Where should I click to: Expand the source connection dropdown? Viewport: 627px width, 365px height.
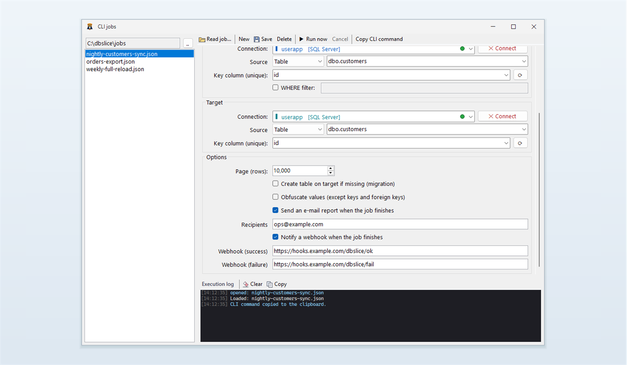(471, 49)
